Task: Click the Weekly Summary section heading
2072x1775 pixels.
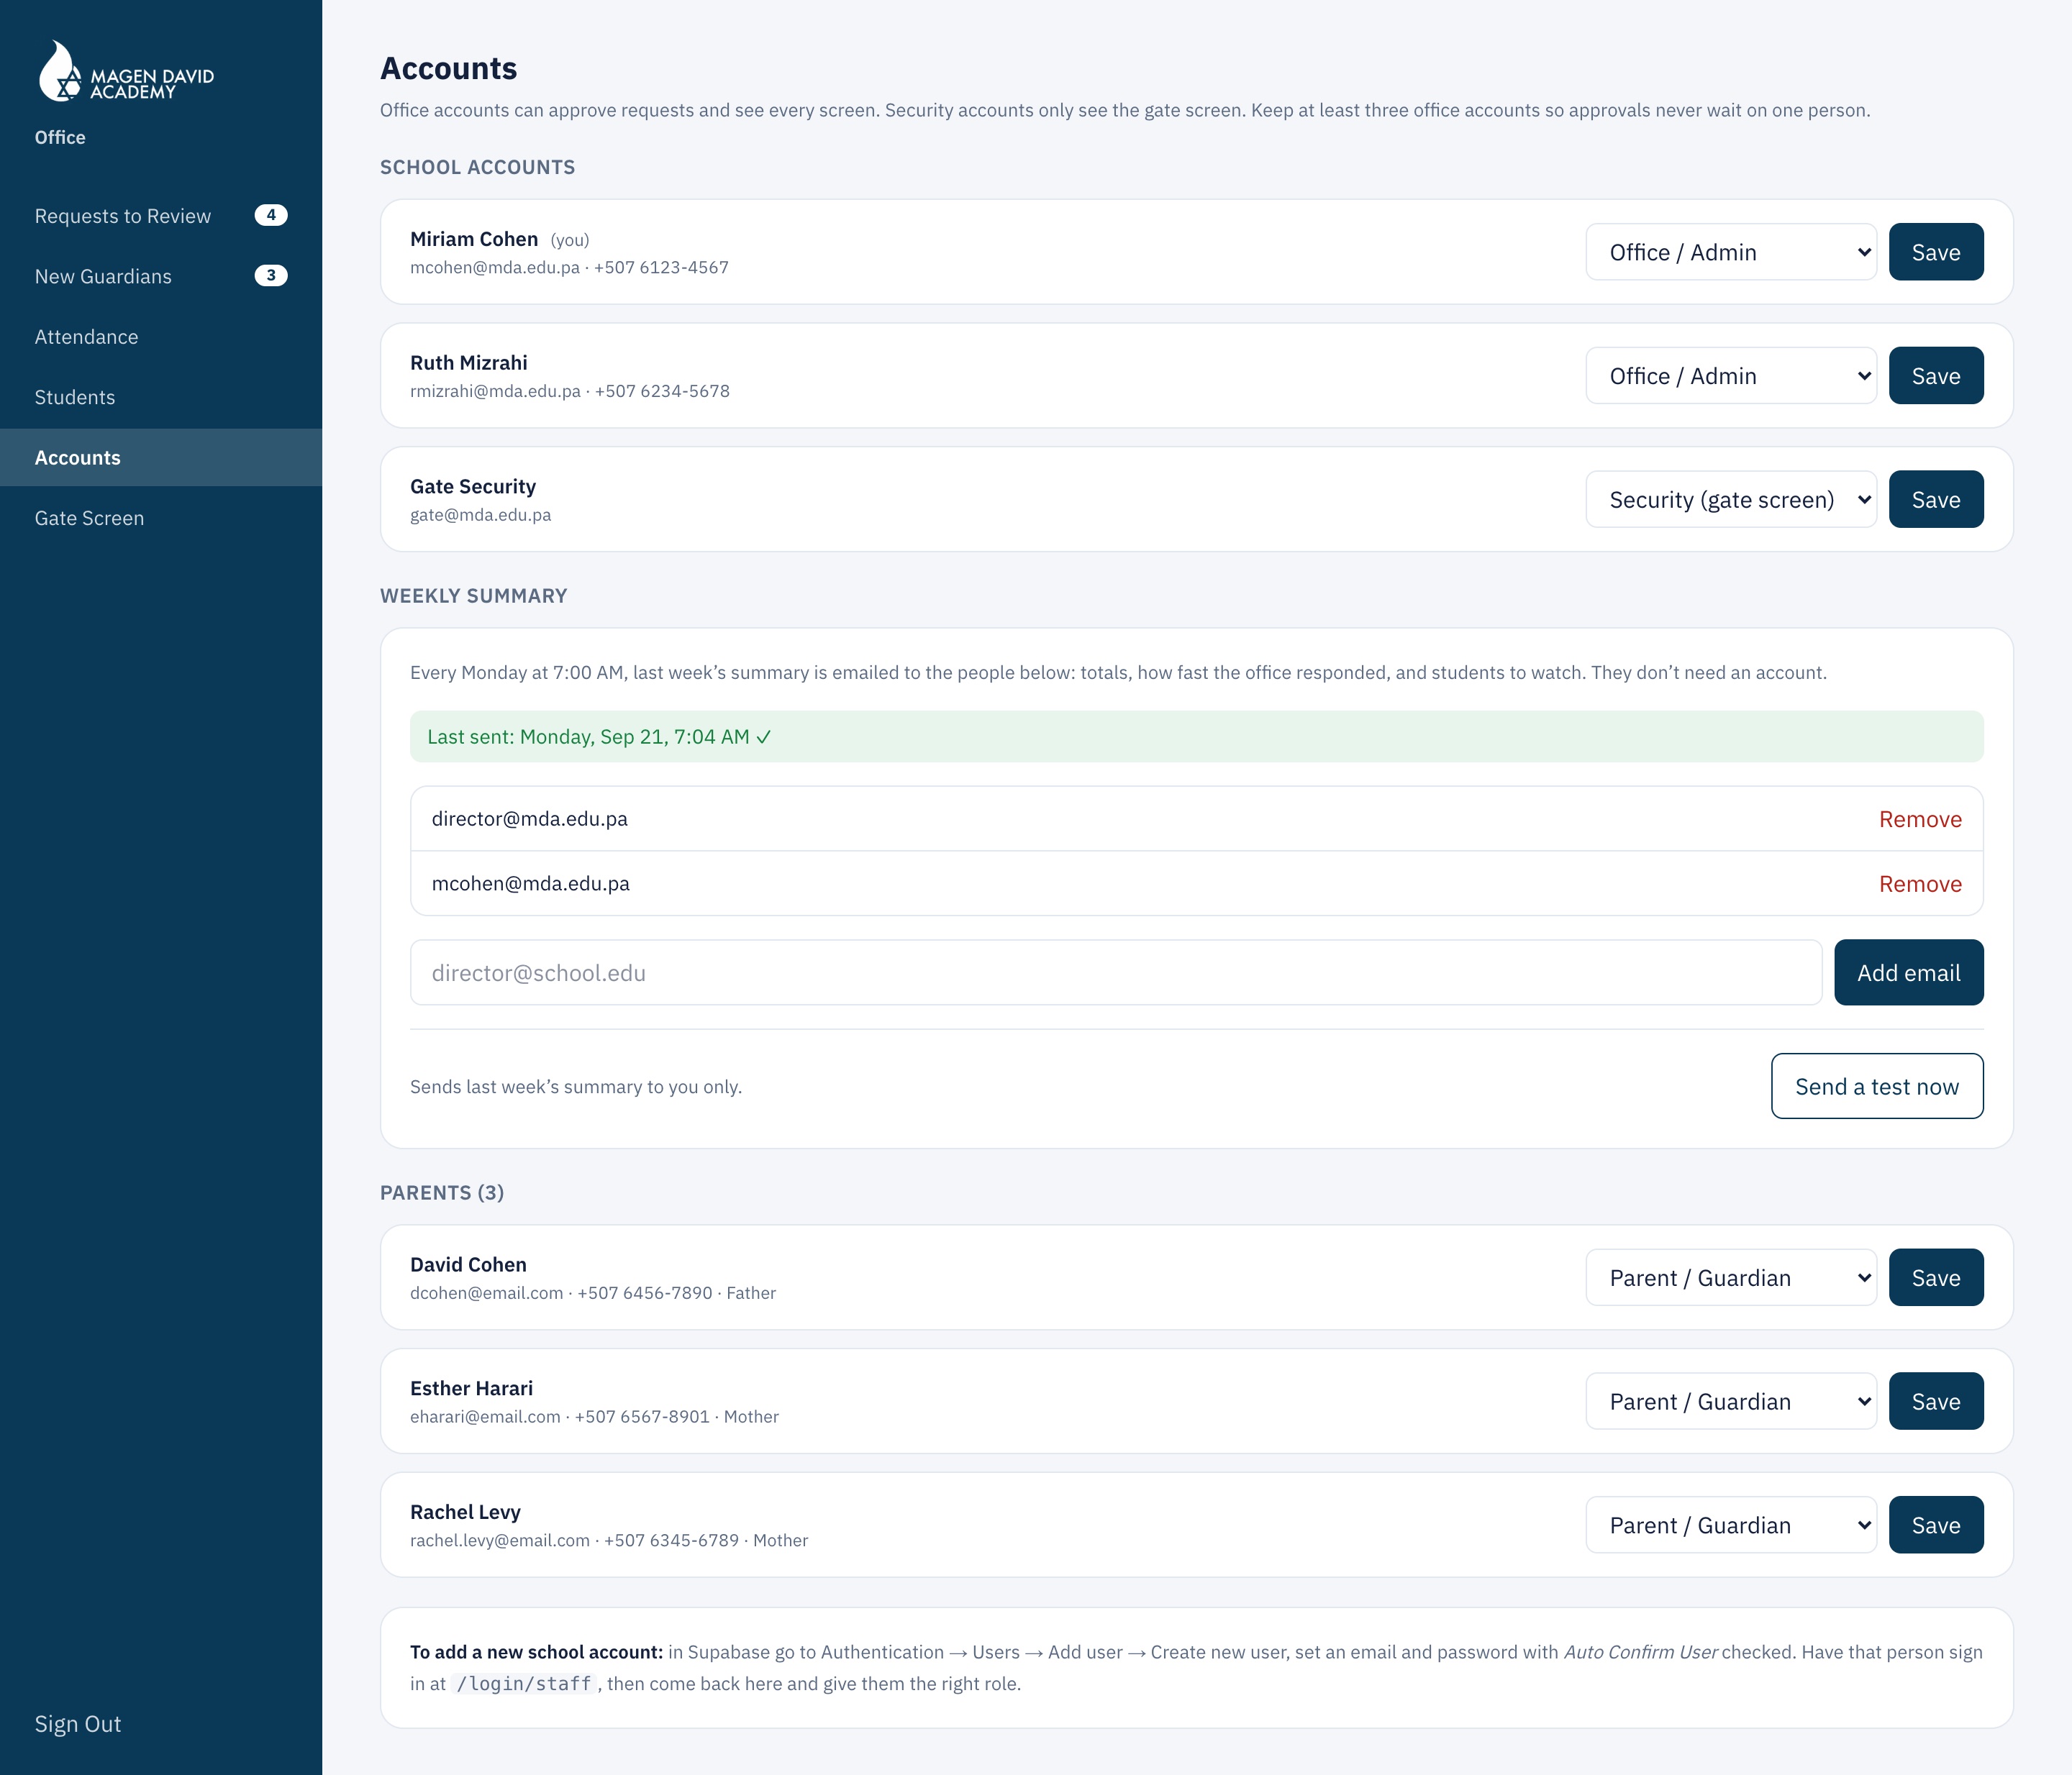Action: (474, 596)
